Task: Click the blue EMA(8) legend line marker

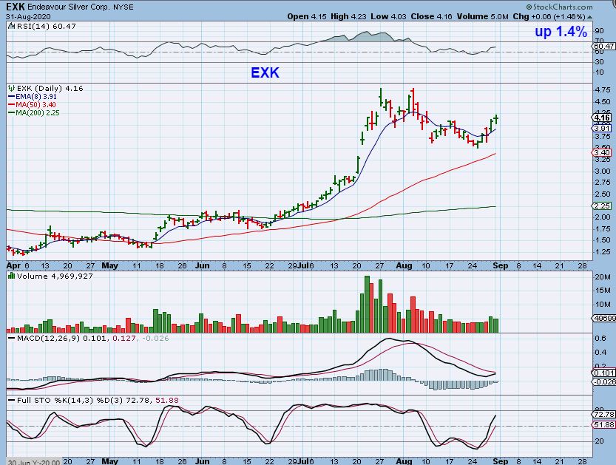Action: [x=11, y=97]
